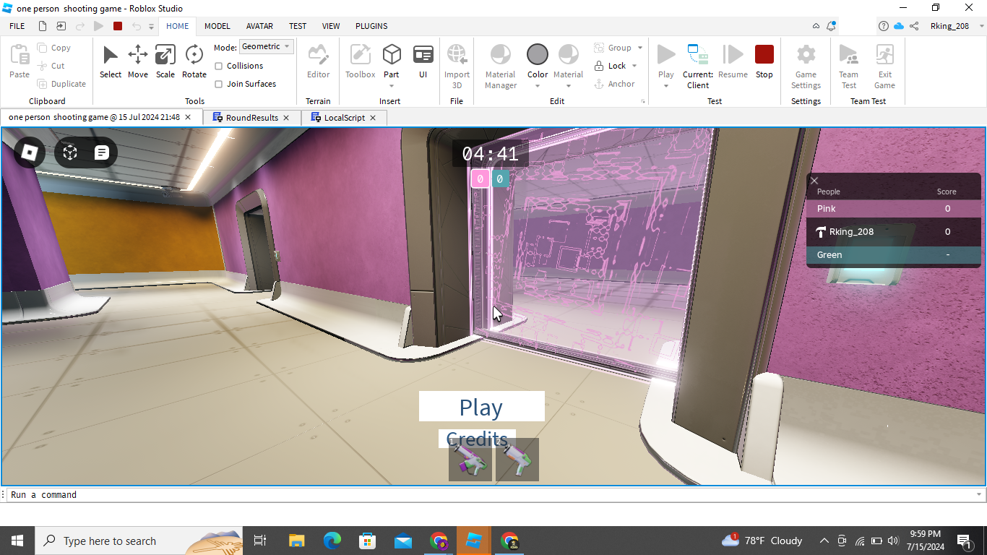Insert a new Part
The width and height of the screenshot is (987, 555).
pos(392,56)
